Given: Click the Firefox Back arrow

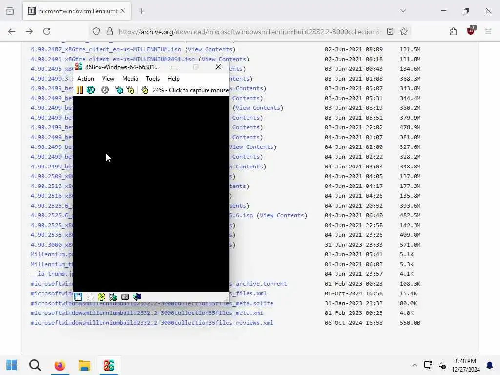Looking at the screenshot, I should pyautogui.click(x=12, y=31).
